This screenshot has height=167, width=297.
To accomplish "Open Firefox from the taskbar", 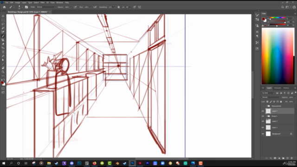I will click(x=94, y=163).
